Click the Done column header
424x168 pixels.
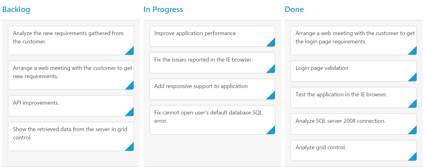(x=294, y=10)
